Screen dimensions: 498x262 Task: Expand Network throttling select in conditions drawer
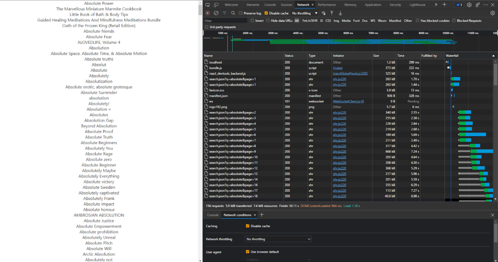click(278, 239)
